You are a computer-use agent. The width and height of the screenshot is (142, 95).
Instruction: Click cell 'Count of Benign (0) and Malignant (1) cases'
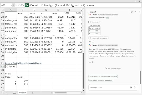pos(24,63)
